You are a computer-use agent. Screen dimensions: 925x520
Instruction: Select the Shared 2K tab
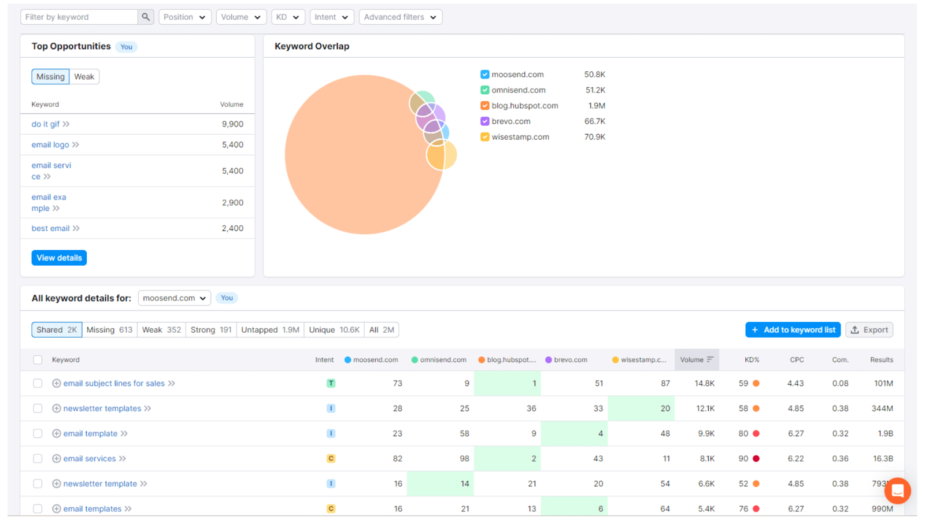pos(57,330)
